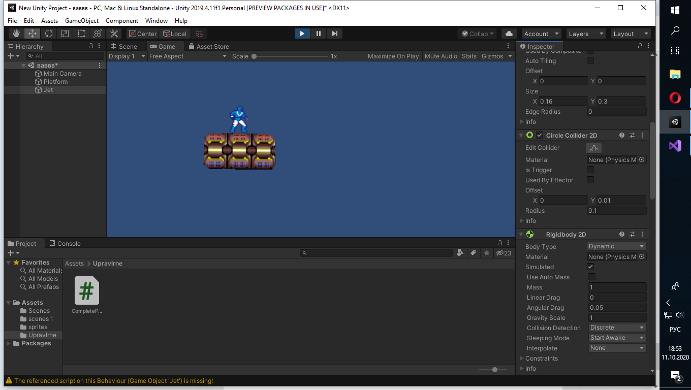Collapse Circle Collider 2D component
This screenshot has height=390, width=691.
click(x=521, y=136)
